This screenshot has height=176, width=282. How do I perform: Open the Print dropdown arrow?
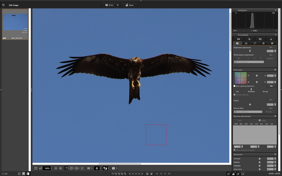click(118, 5)
